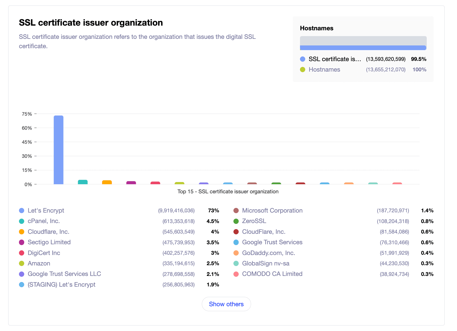Click the Amazon olive legend dot

pyautogui.click(x=22, y=264)
